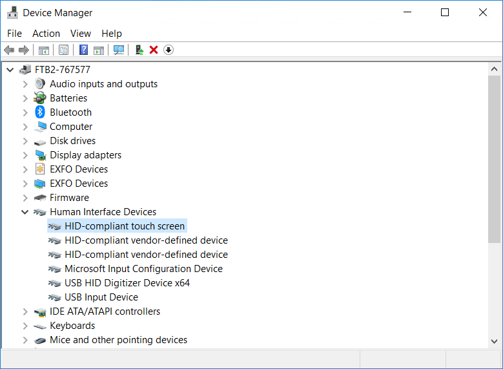Expand the Firmware category
Viewport: 503px width, 369px height.
[x=25, y=198]
